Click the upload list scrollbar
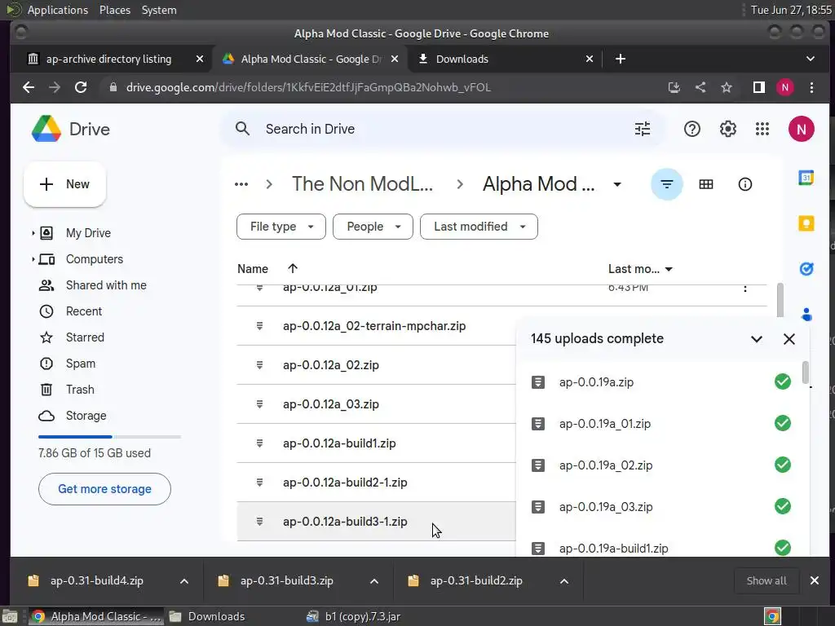 coord(805,372)
